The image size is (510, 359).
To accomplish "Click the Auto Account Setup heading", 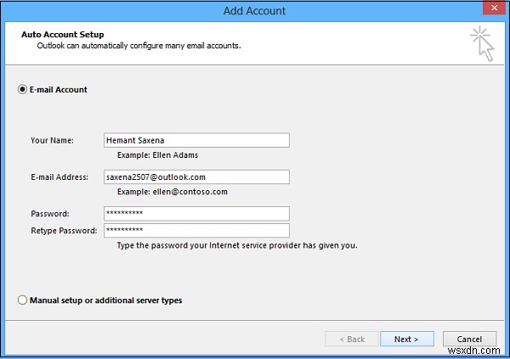I will (x=62, y=35).
